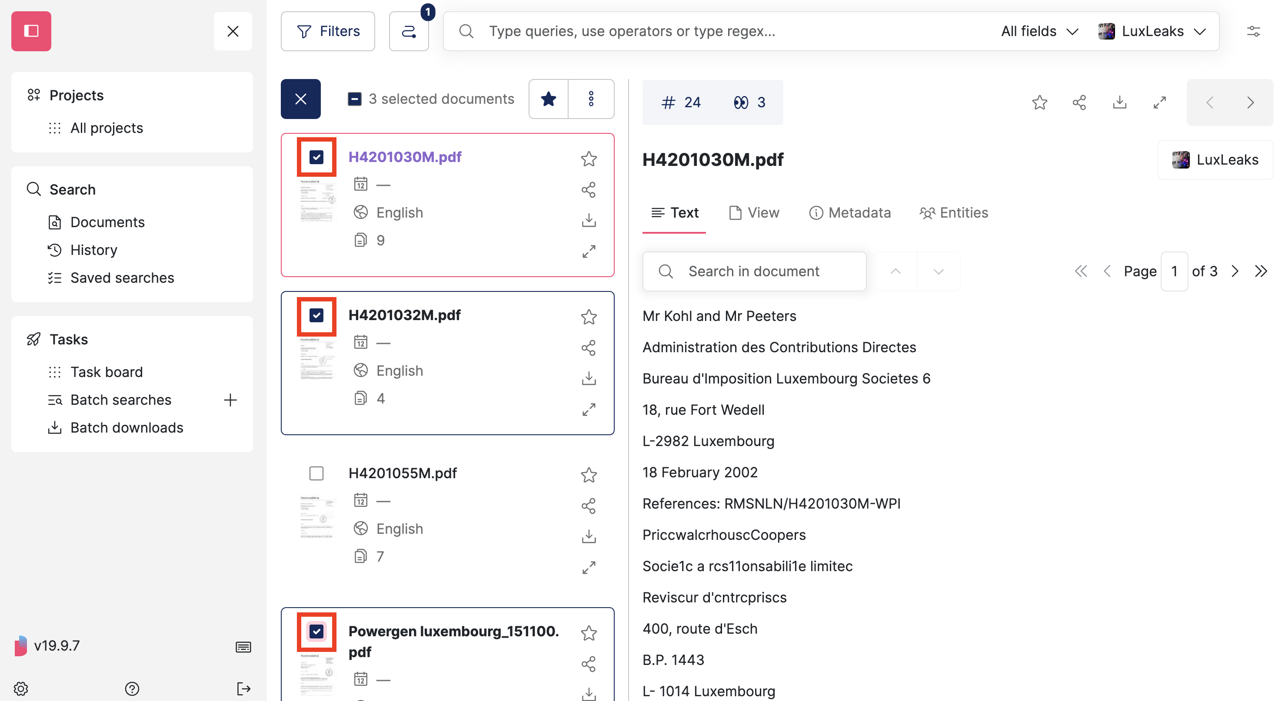Open the search breadcrumb path button
1285x701 pixels.
coord(409,31)
